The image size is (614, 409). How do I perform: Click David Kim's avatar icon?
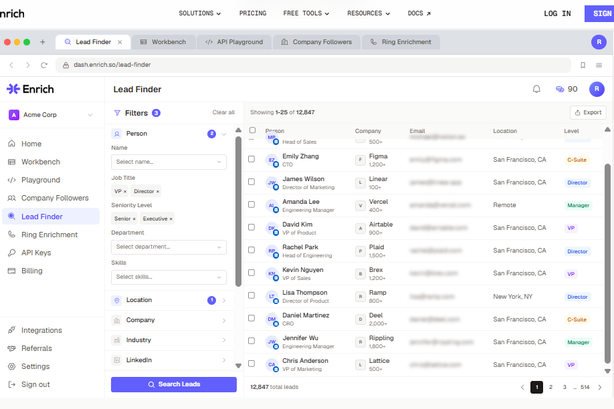point(272,228)
